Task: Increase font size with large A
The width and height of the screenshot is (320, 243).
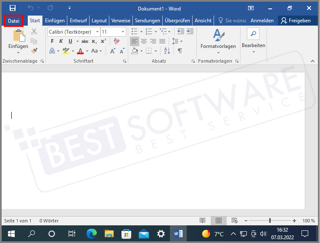Action: pos(113,51)
